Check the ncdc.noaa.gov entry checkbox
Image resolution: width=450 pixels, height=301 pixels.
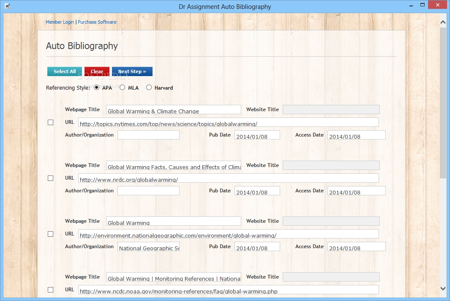(51, 290)
